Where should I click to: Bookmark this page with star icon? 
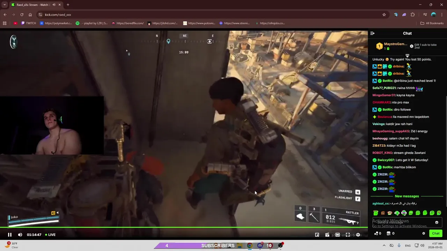384,15
